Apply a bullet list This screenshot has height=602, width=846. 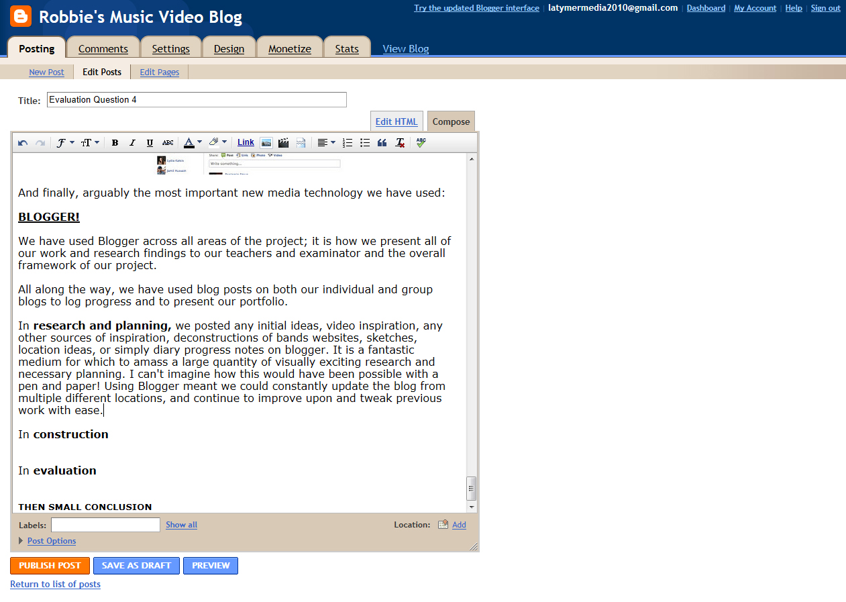tap(365, 142)
